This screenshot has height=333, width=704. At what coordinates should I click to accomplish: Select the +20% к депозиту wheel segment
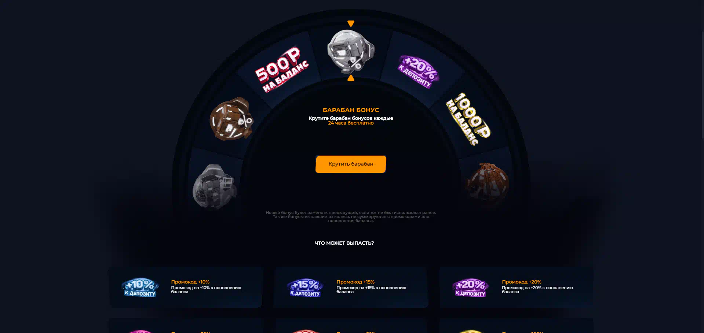coord(419,71)
